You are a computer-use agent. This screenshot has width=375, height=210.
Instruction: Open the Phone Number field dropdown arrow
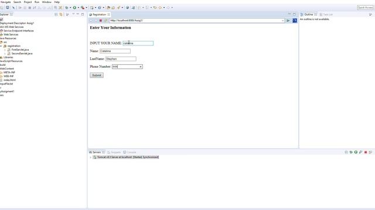coord(141,66)
